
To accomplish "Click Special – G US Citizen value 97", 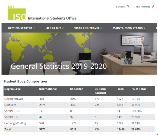I will [72, 117].
